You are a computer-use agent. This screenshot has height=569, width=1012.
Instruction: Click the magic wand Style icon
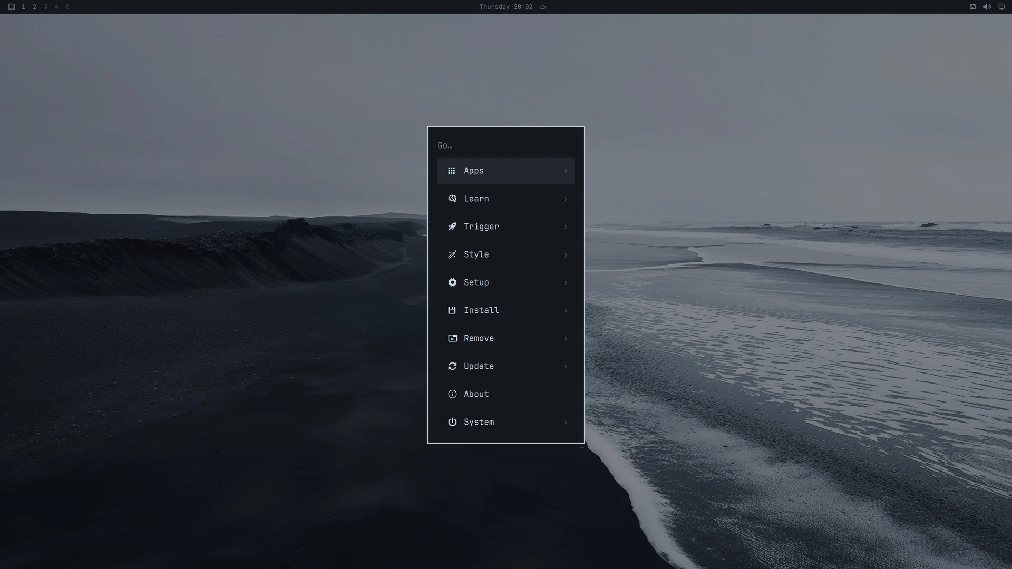click(452, 254)
